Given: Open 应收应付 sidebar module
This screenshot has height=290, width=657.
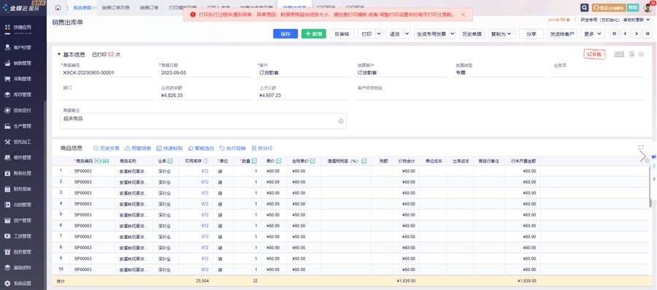Looking at the screenshot, I should pyautogui.click(x=18, y=111).
